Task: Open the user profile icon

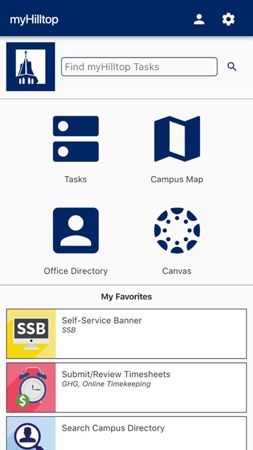Action: coord(199,19)
